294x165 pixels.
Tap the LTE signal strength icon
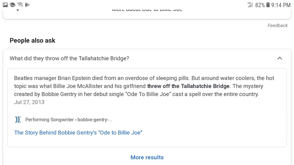click(x=250, y=4)
